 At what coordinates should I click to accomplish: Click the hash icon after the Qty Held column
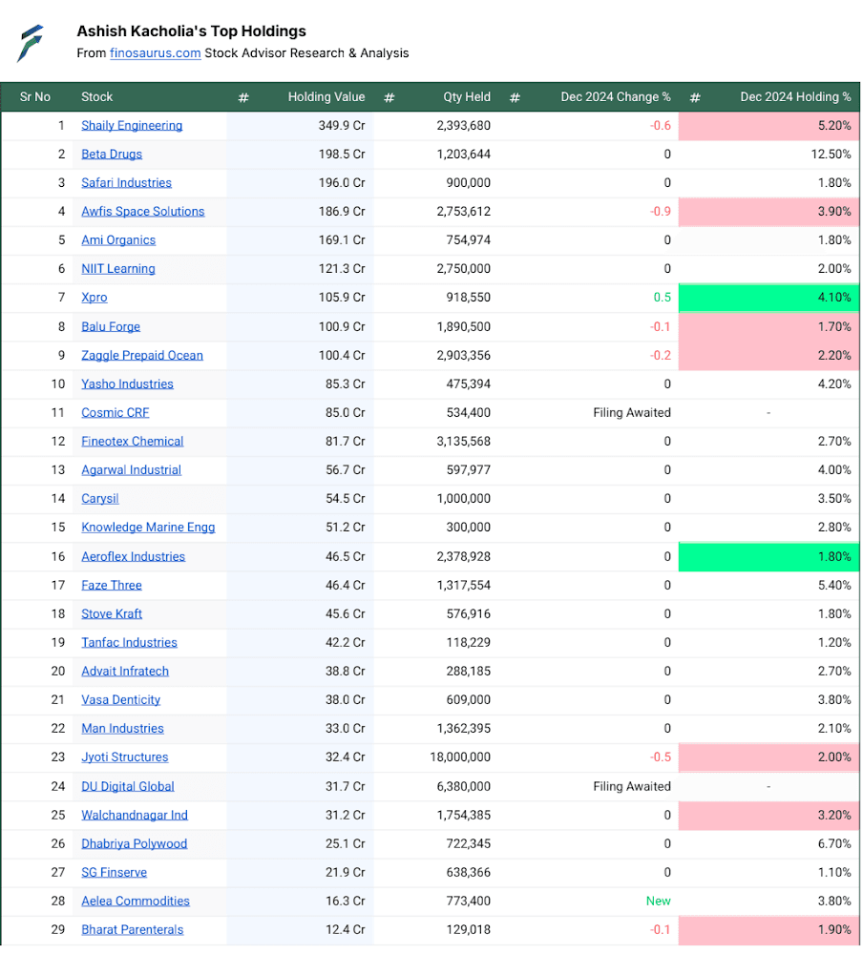click(515, 97)
